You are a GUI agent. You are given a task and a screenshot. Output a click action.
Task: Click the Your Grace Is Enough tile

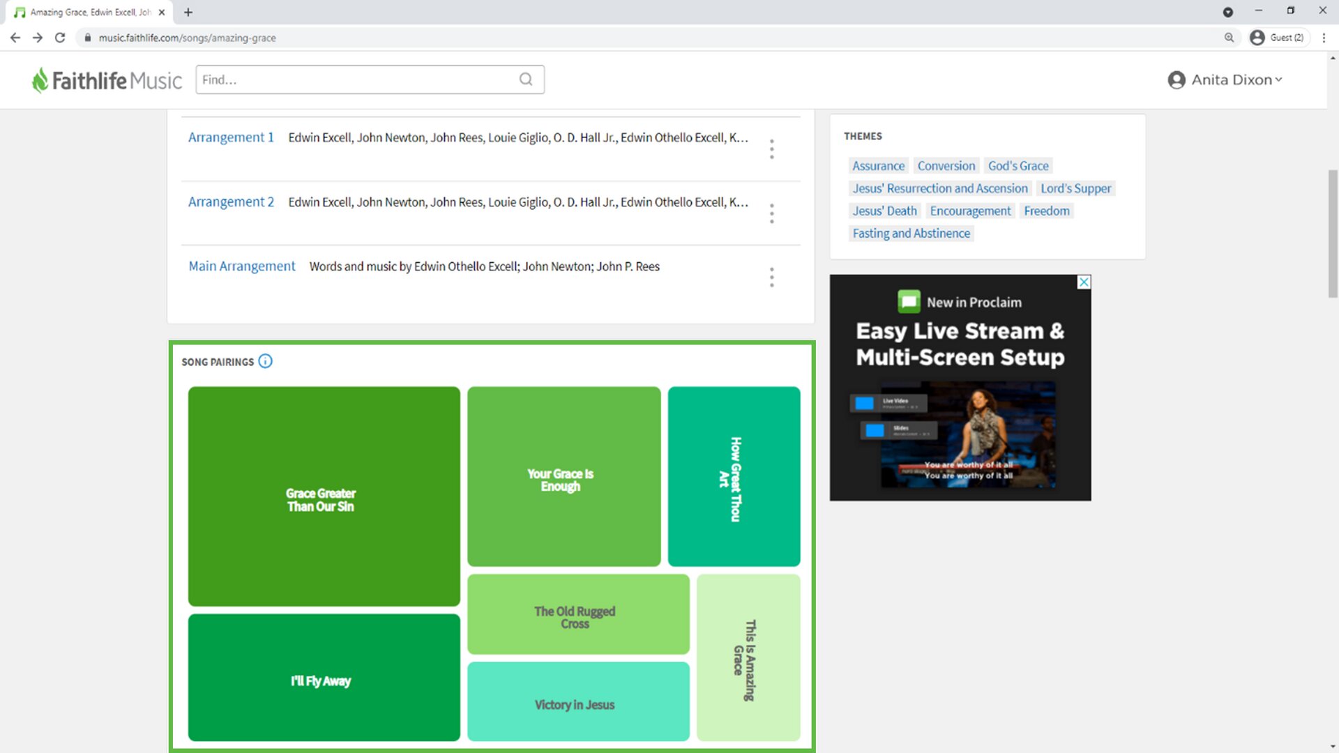(564, 477)
